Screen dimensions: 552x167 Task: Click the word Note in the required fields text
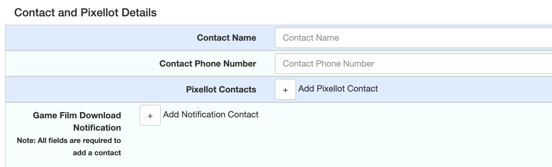(x=25, y=141)
